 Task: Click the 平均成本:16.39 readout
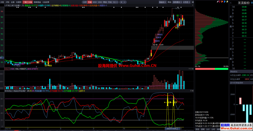(201, 120)
